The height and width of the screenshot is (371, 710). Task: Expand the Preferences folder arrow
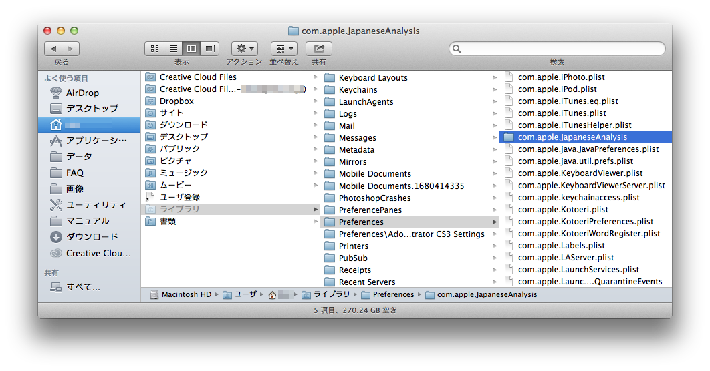[495, 222]
